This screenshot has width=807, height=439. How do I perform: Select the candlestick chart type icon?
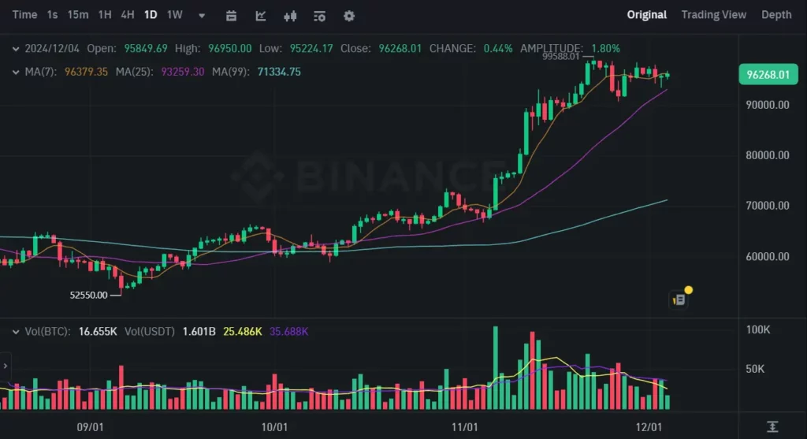[x=290, y=16]
